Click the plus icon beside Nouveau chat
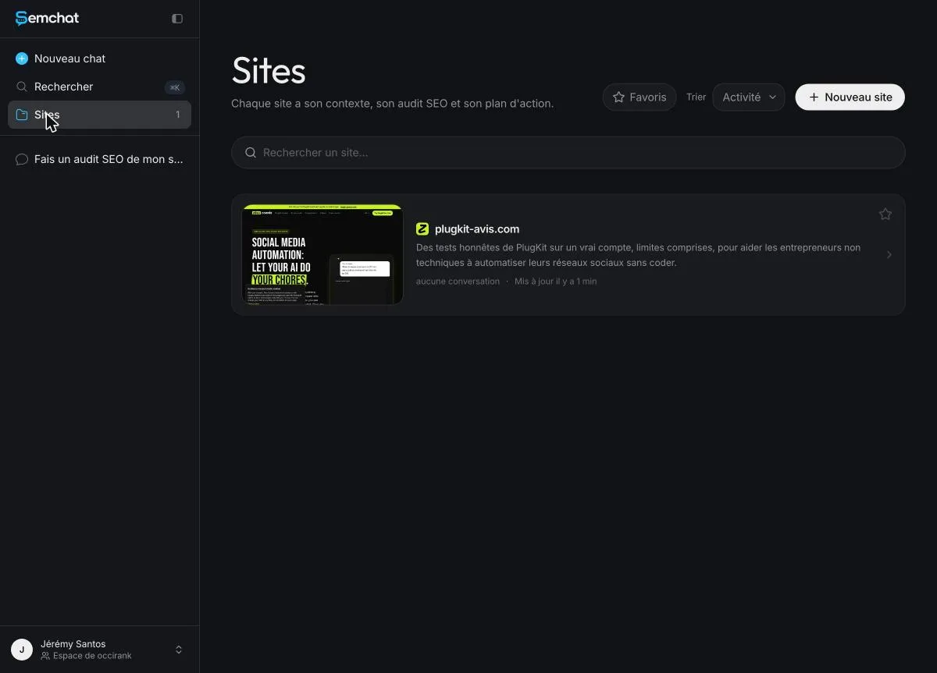The height and width of the screenshot is (673, 937). pos(22,58)
